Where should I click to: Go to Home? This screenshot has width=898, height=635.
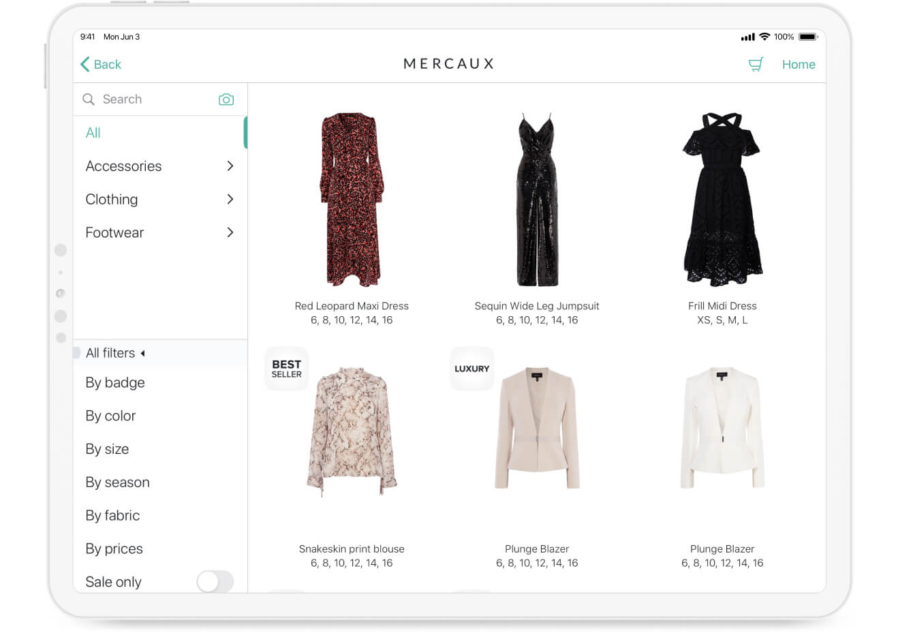pos(798,65)
